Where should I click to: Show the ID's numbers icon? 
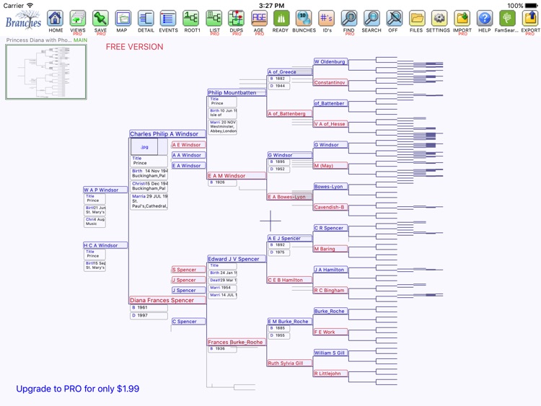click(326, 19)
